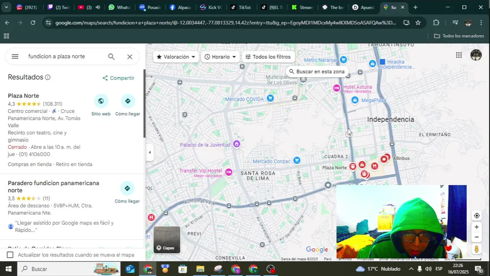Open the bookmarks bar apps grid

coord(7,36)
